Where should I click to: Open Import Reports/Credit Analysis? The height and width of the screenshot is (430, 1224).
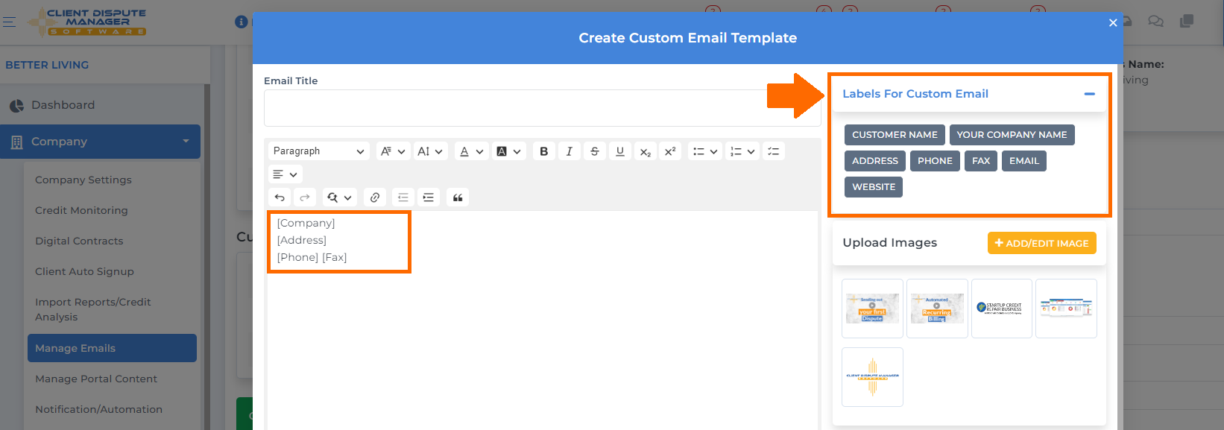pyautogui.click(x=92, y=309)
